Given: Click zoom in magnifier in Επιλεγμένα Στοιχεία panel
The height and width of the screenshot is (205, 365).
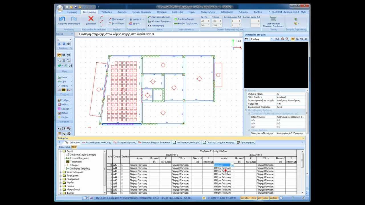Looking at the screenshot, I should (283, 39).
